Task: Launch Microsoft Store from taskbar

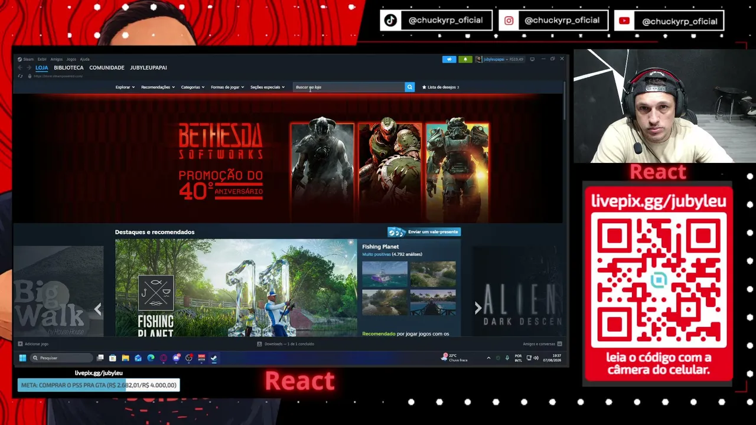Action: point(113,358)
